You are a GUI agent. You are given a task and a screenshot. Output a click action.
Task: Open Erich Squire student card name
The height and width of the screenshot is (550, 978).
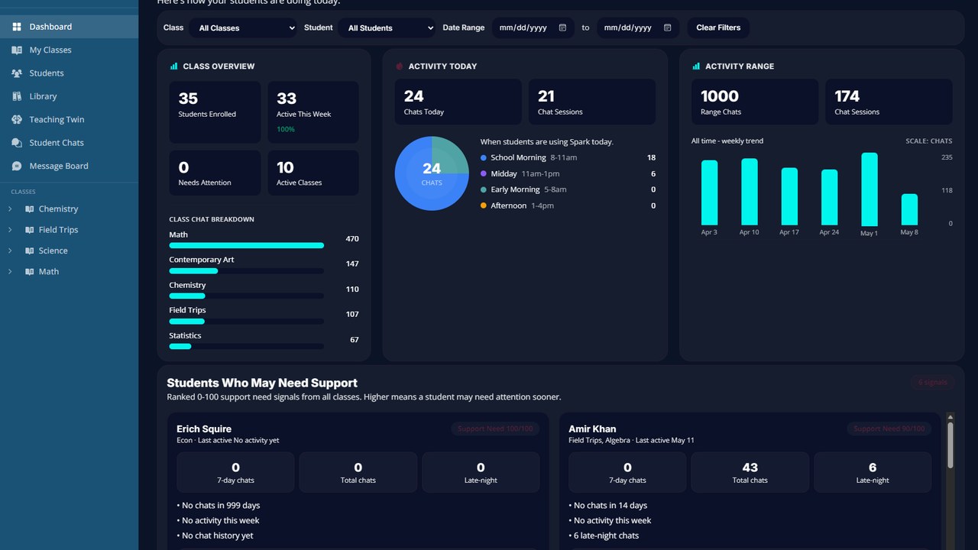(x=204, y=429)
